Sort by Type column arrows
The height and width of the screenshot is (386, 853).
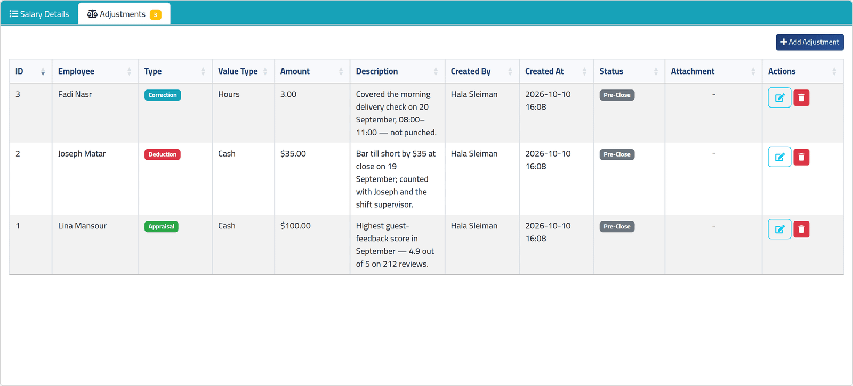pyautogui.click(x=203, y=71)
